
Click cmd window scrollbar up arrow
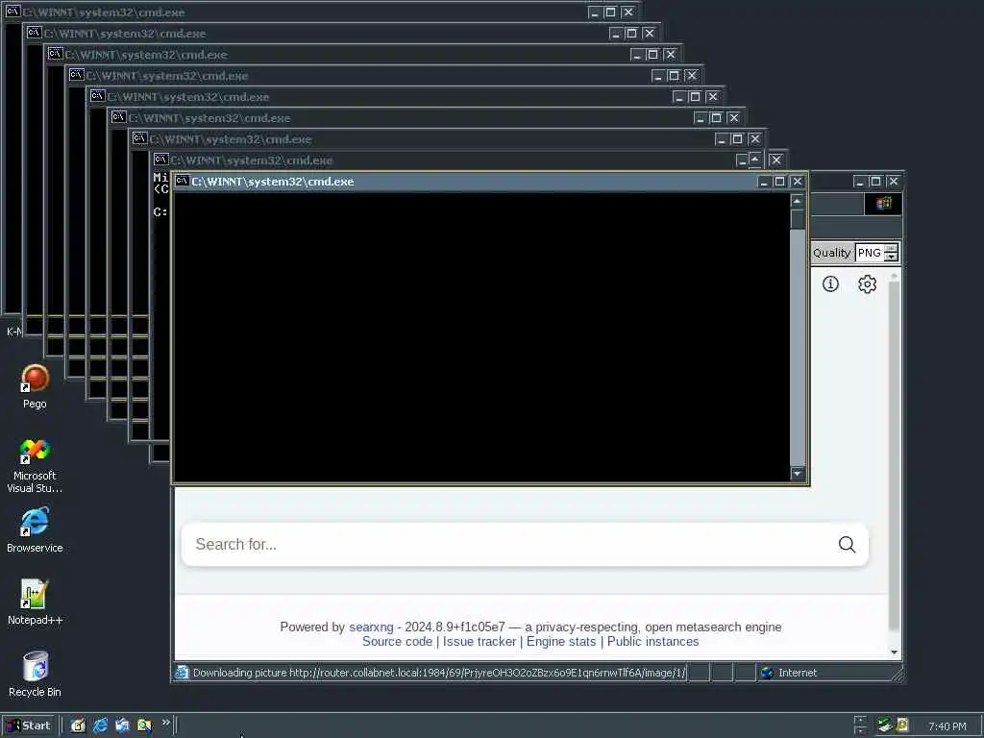click(x=797, y=201)
